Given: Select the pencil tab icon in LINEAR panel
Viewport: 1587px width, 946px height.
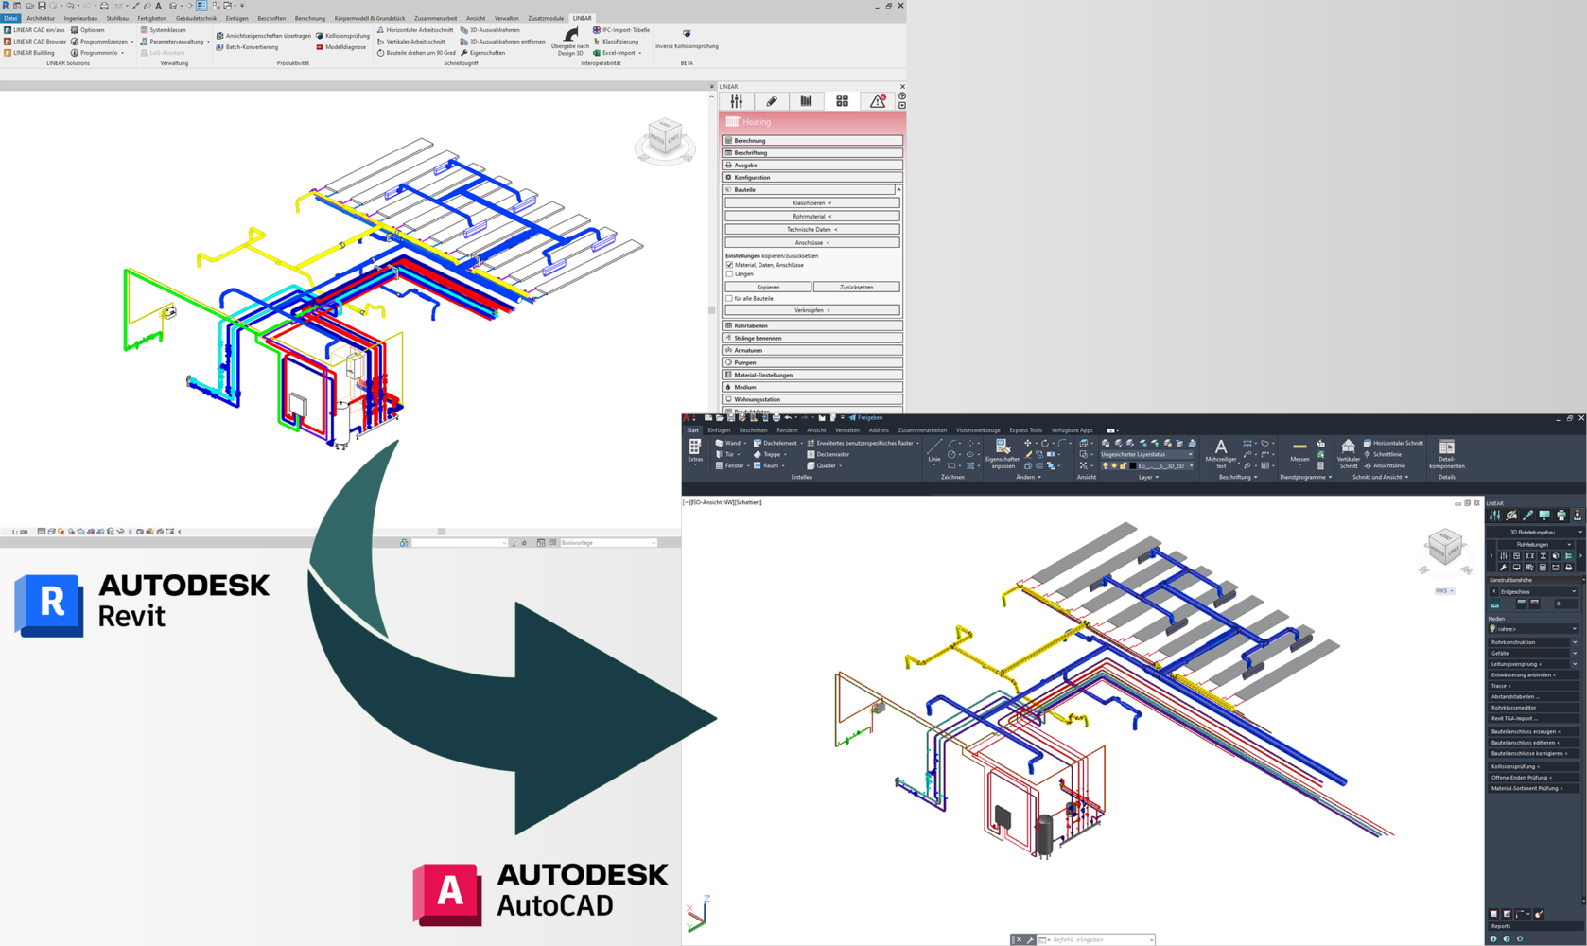Looking at the screenshot, I should [x=772, y=101].
